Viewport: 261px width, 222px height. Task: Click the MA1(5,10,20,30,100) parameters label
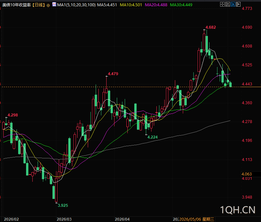77,5
